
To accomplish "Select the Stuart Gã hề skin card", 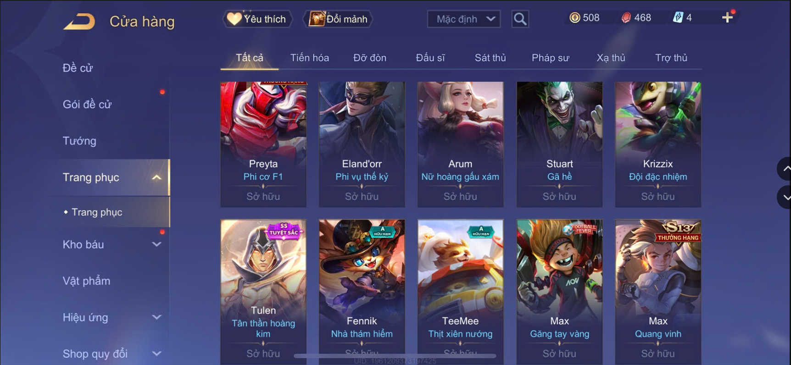I will pyautogui.click(x=559, y=144).
